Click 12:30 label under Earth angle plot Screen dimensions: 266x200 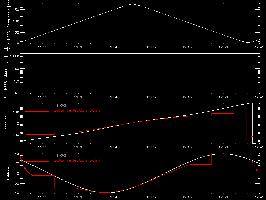click(x=223, y=47)
